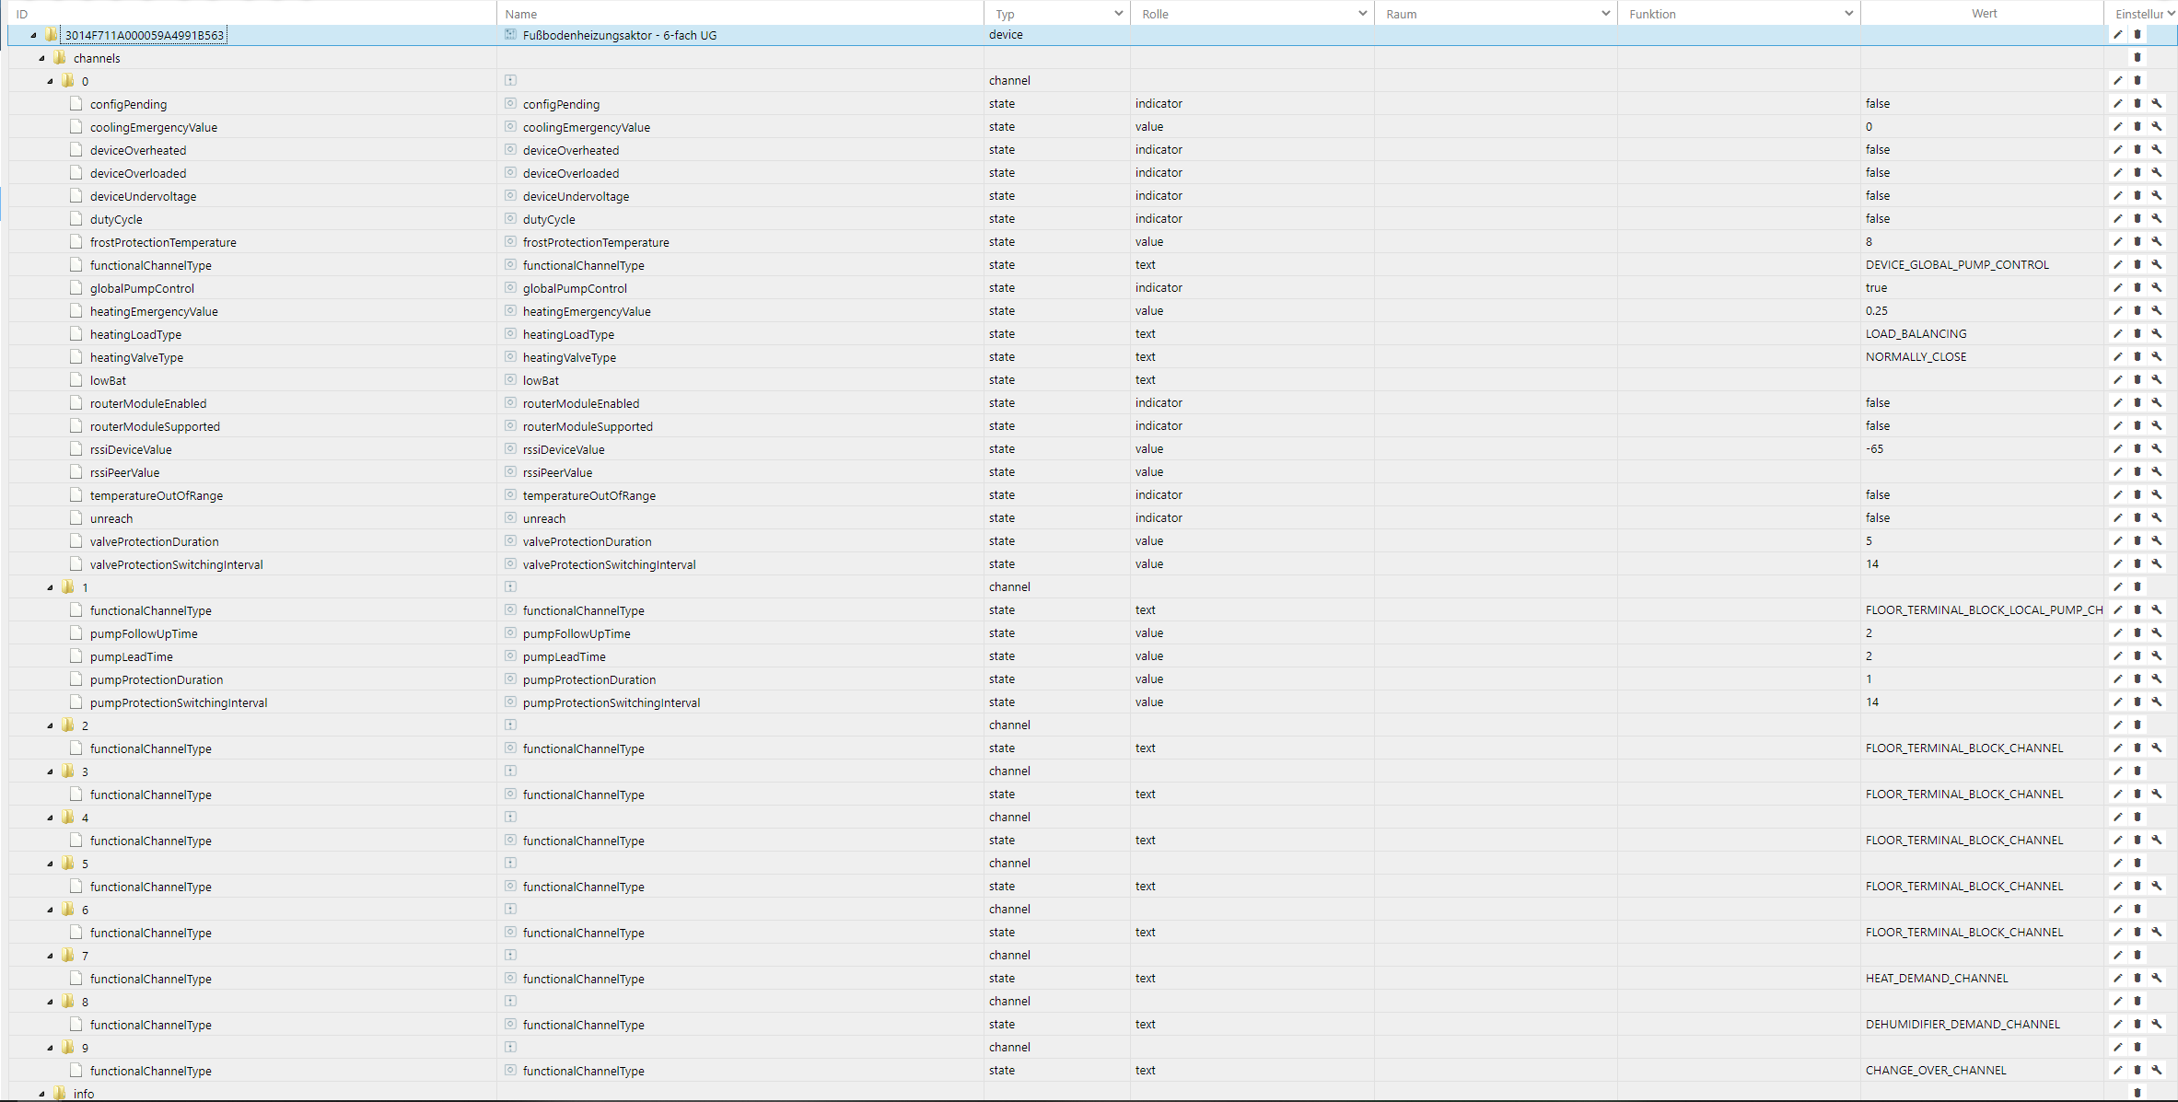Open the Rolle column filter dropdown

(1362, 14)
